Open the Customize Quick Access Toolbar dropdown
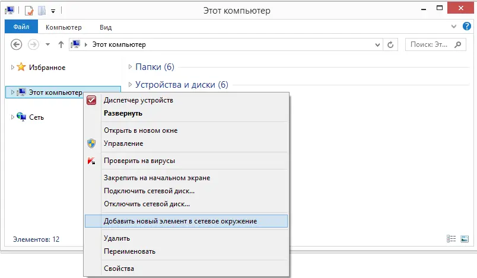477x278 pixels. point(53,11)
